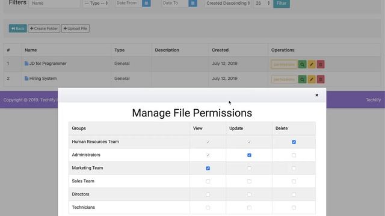385x216 pixels.
Task: Enable Update permission for Sales Team
Action: tap(249, 181)
